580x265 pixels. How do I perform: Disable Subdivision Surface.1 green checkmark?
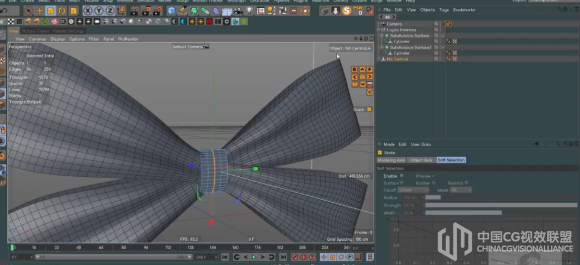[x=443, y=47]
